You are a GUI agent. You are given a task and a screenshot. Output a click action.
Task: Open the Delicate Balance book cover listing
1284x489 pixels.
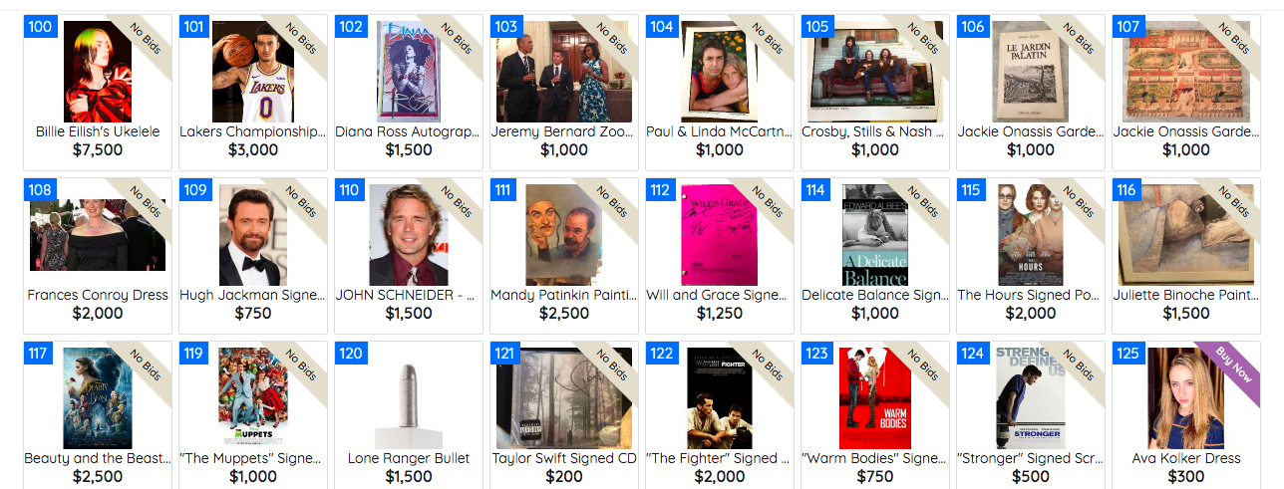coord(875,235)
